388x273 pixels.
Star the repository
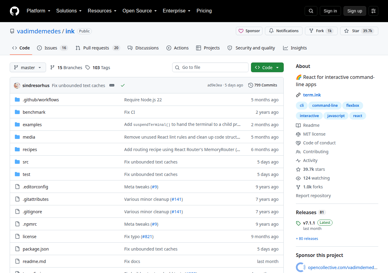click(x=359, y=31)
